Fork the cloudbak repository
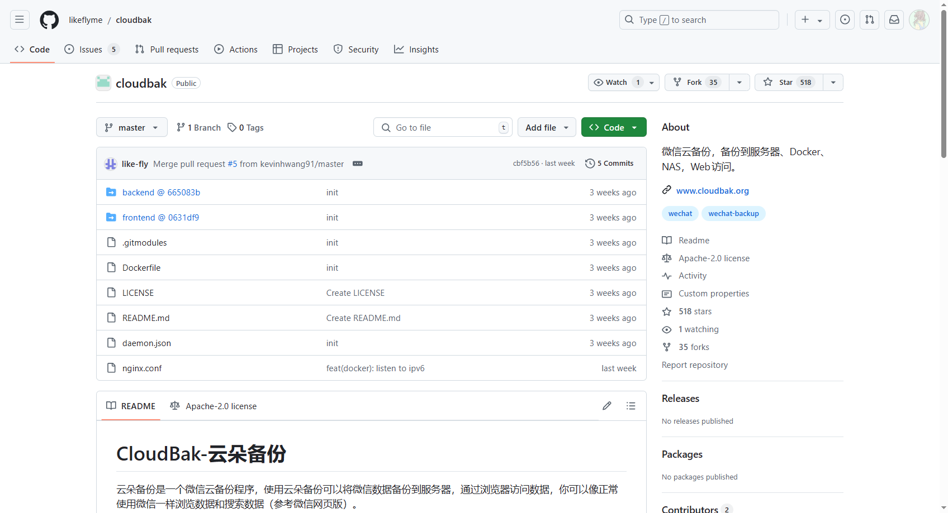This screenshot has height=513, width=948. pyautogui.click(x=696, y=82)
